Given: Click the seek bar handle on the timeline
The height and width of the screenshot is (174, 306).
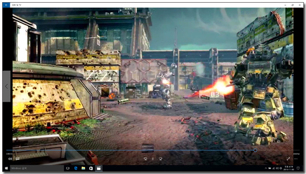Looking at the screenshot, I should pyautogui.click(x=255, y=150).
